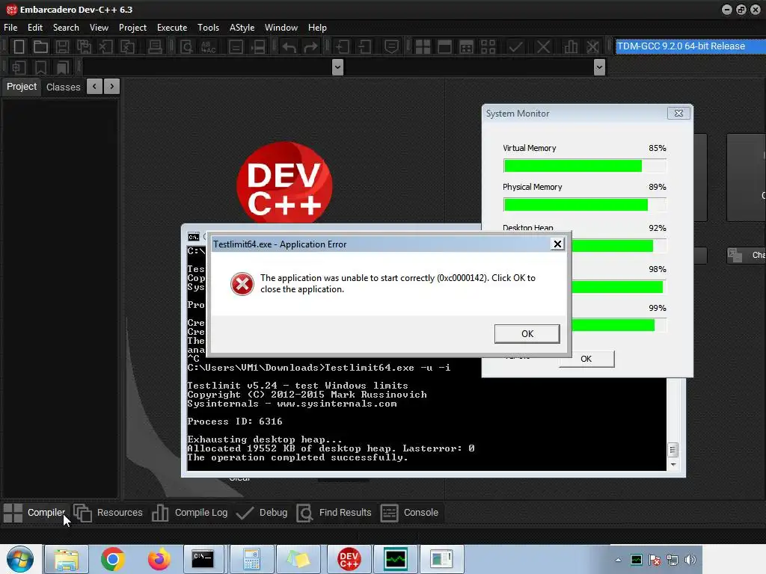Click the Save All toolbar icon
The image size is (766, 574).
[x=84, y=47]
